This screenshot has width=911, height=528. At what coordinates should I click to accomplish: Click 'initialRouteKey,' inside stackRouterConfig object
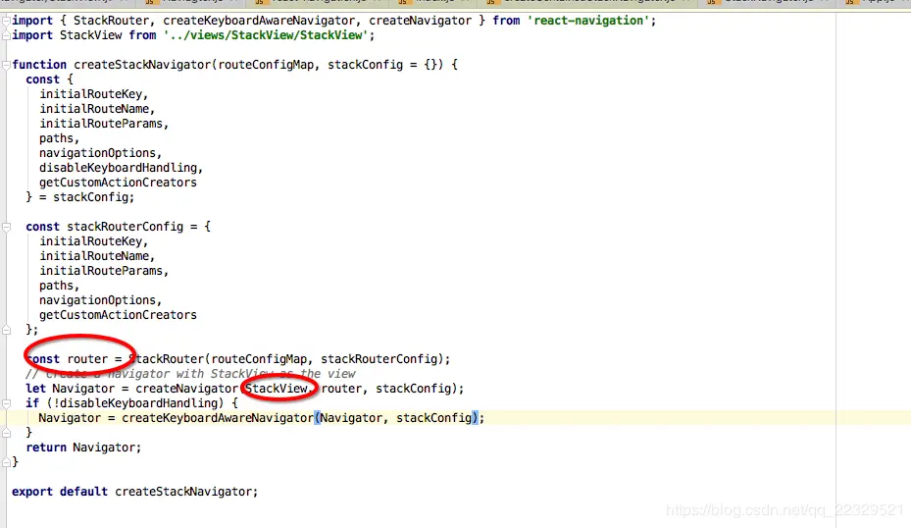(x=93, y=241)
